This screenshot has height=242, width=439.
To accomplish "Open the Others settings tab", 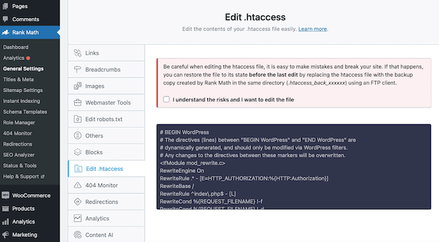I will point(106,136).
